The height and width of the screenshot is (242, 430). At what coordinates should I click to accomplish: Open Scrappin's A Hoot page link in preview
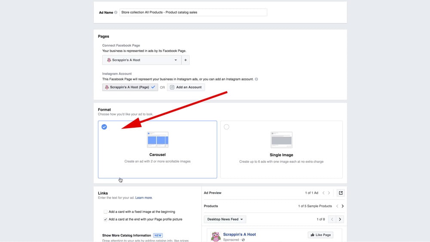pos(240,234)
